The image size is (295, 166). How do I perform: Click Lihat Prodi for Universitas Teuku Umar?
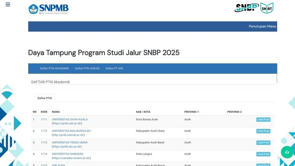pyautogui.click(x=263, y=143)
